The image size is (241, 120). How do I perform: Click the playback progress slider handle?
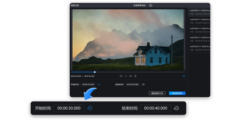coord(95,72)
